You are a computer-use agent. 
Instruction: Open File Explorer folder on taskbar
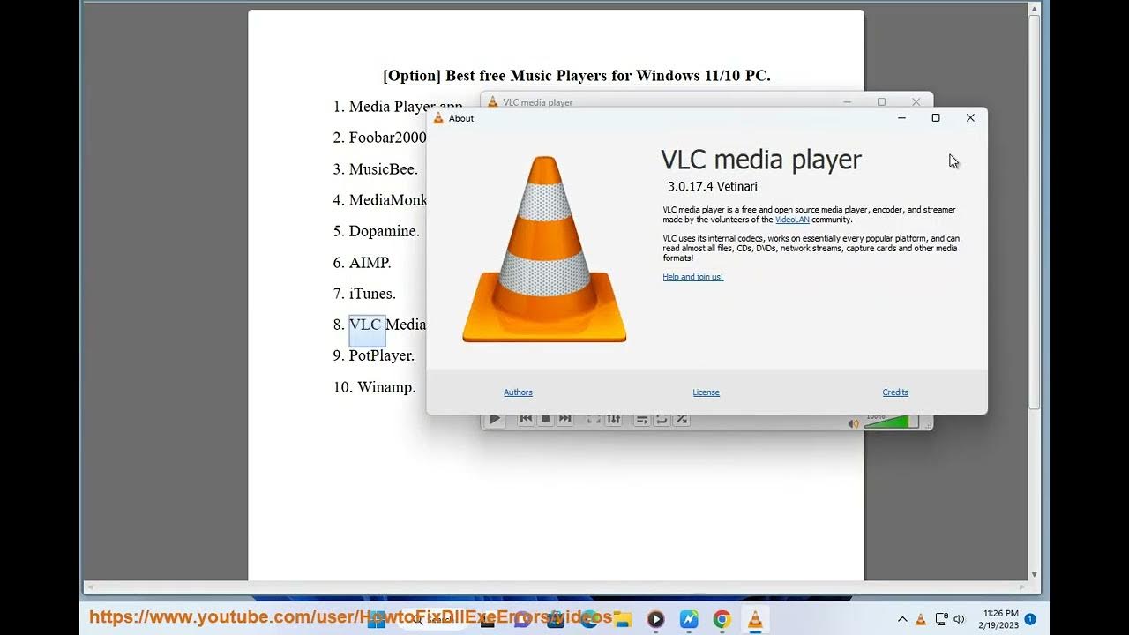pyautogui.click(x=622, y=619)
